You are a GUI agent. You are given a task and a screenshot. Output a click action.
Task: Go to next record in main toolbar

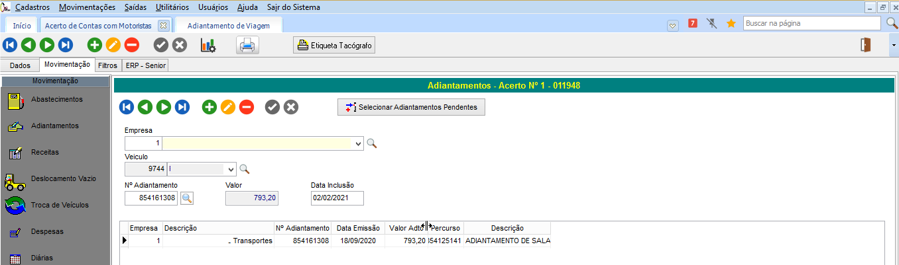tap(46, 45)
